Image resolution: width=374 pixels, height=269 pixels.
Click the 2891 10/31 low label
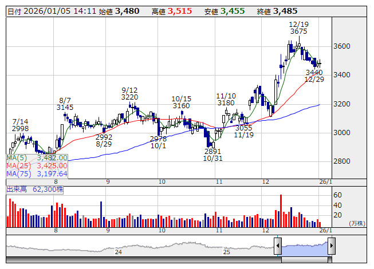[x=212, y=155]
